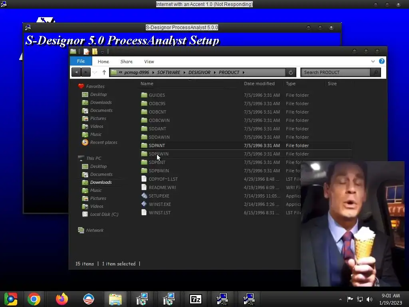Select the ODBCNT folder icon

pyautogui.click(x=144, y=112)
